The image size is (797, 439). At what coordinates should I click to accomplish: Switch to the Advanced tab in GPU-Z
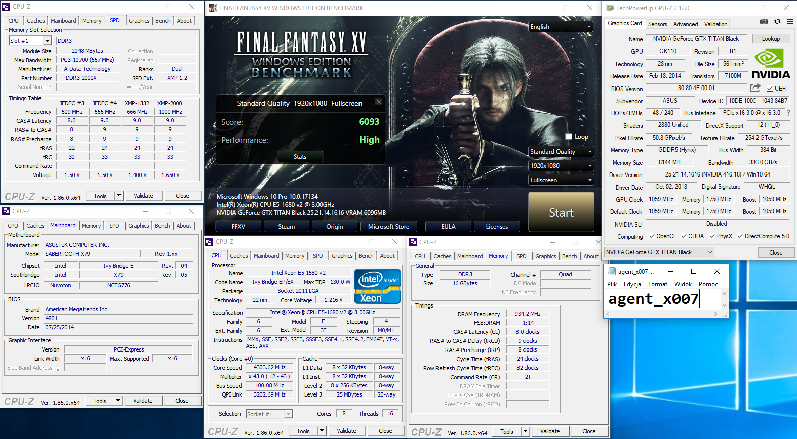tap(686, 24)
